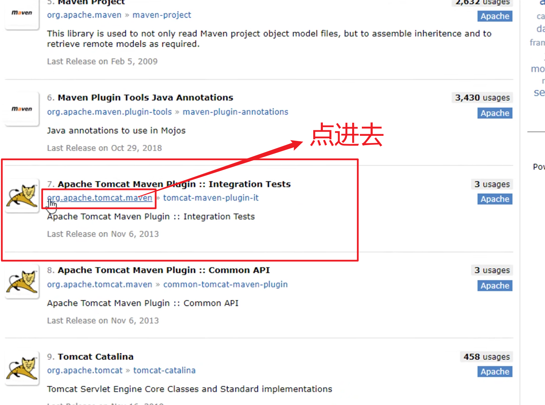Click Tomcat logo for Common API entry
The width and height of the screenshot is (545, 405).
pos(22,282)
